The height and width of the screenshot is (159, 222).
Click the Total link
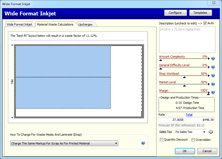[x=189, y=115]
